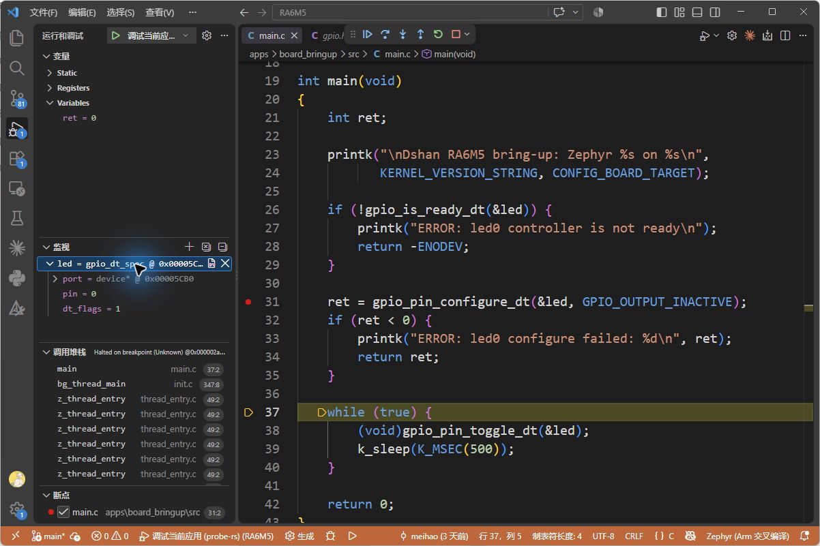Open the 查看(V) menu

click(x=160, y=12)
